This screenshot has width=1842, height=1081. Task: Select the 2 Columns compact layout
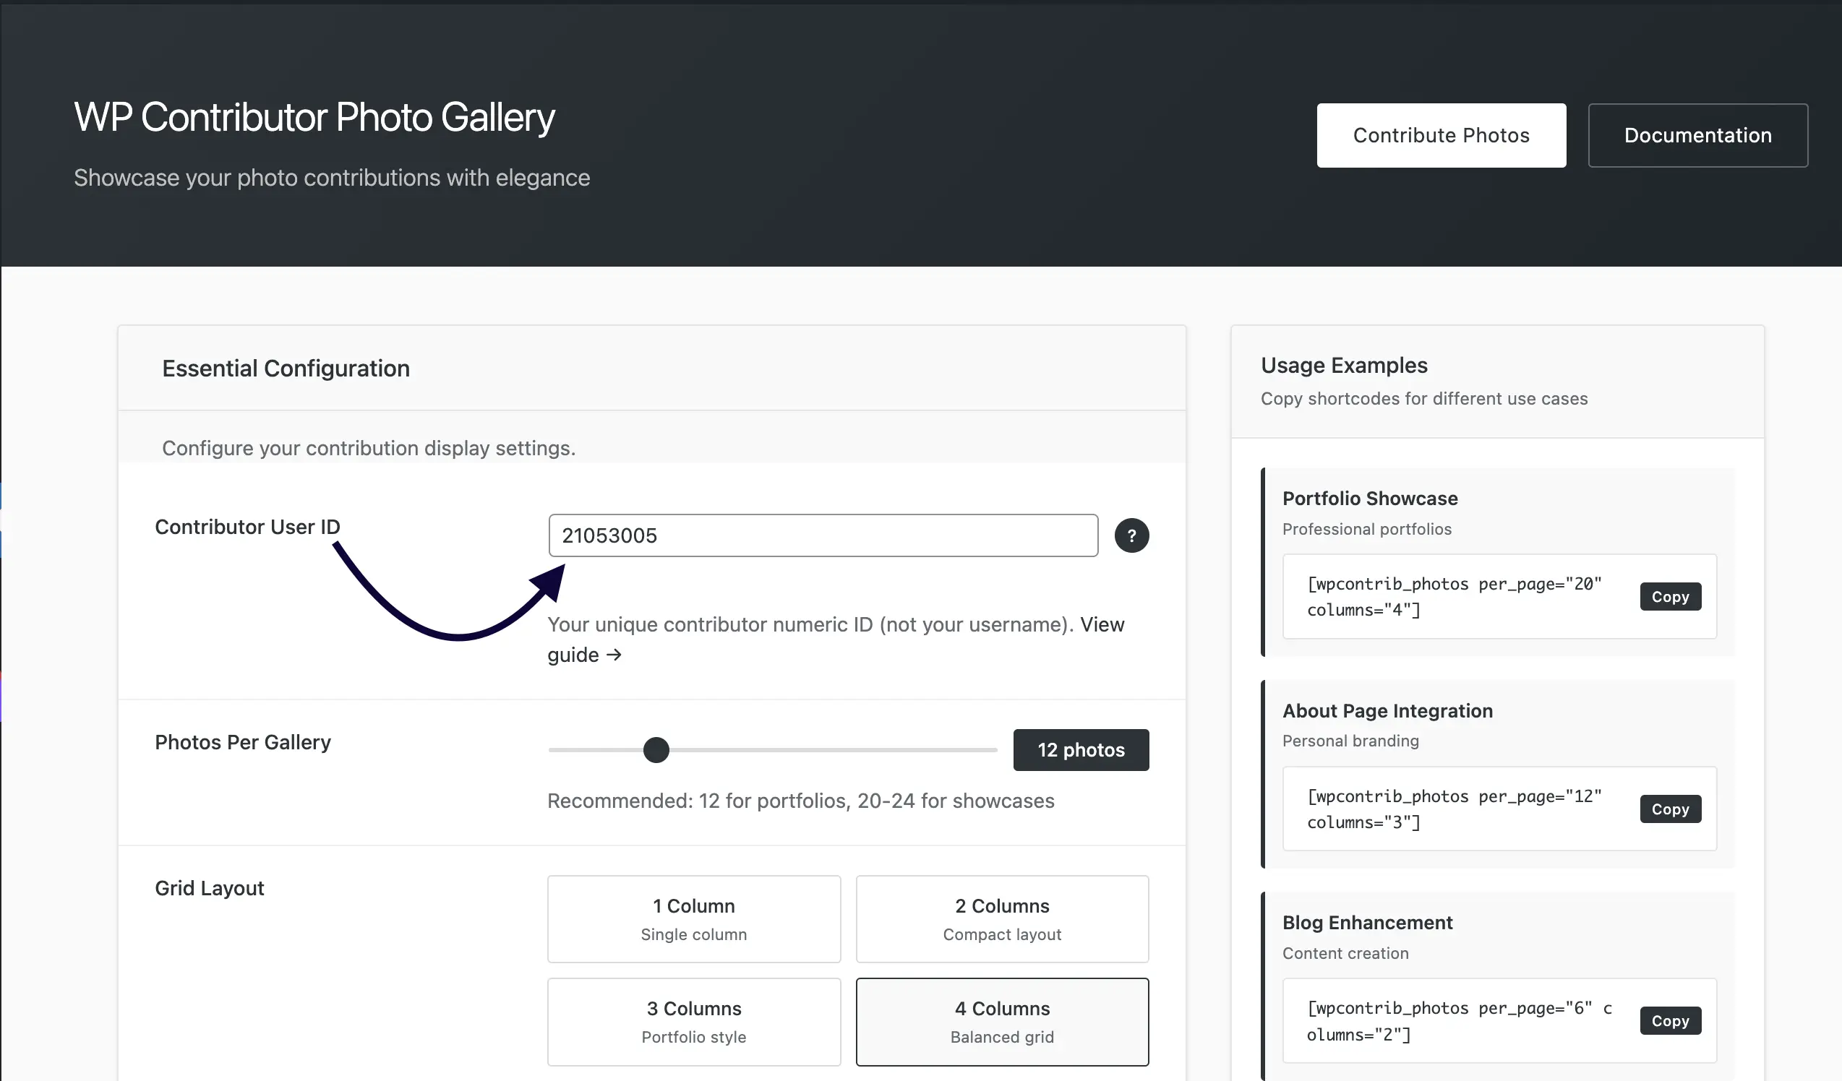click(1001, 919)
